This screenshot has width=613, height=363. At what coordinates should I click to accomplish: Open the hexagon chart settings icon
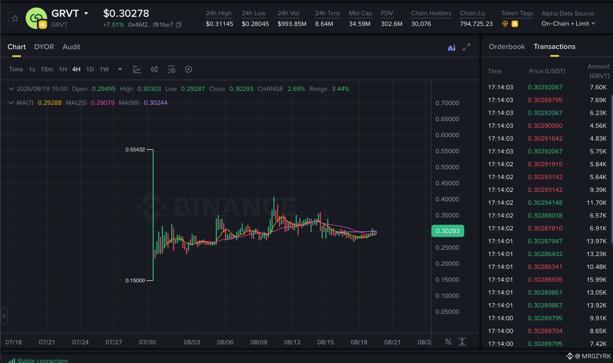pos(189,69)
